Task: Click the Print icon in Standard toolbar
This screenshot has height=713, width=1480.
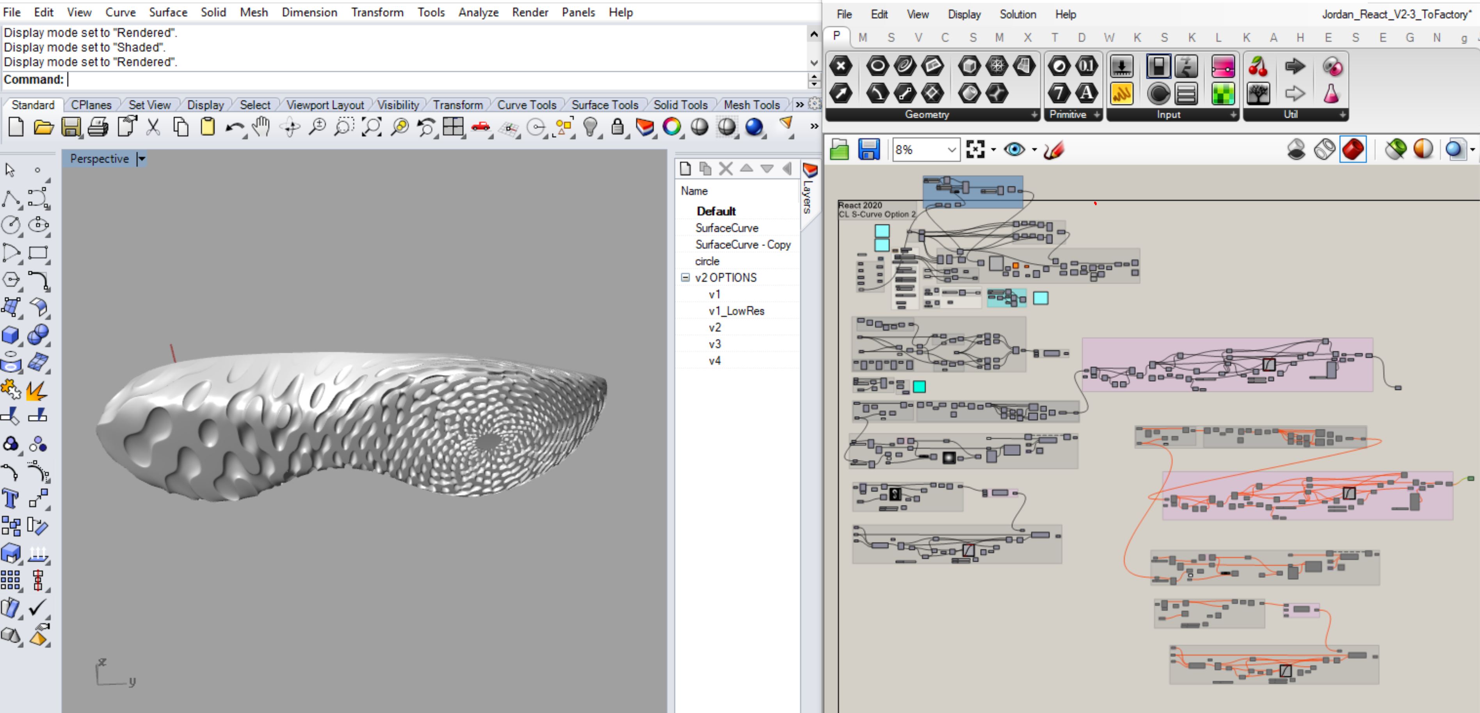Action: pos(98,127)
